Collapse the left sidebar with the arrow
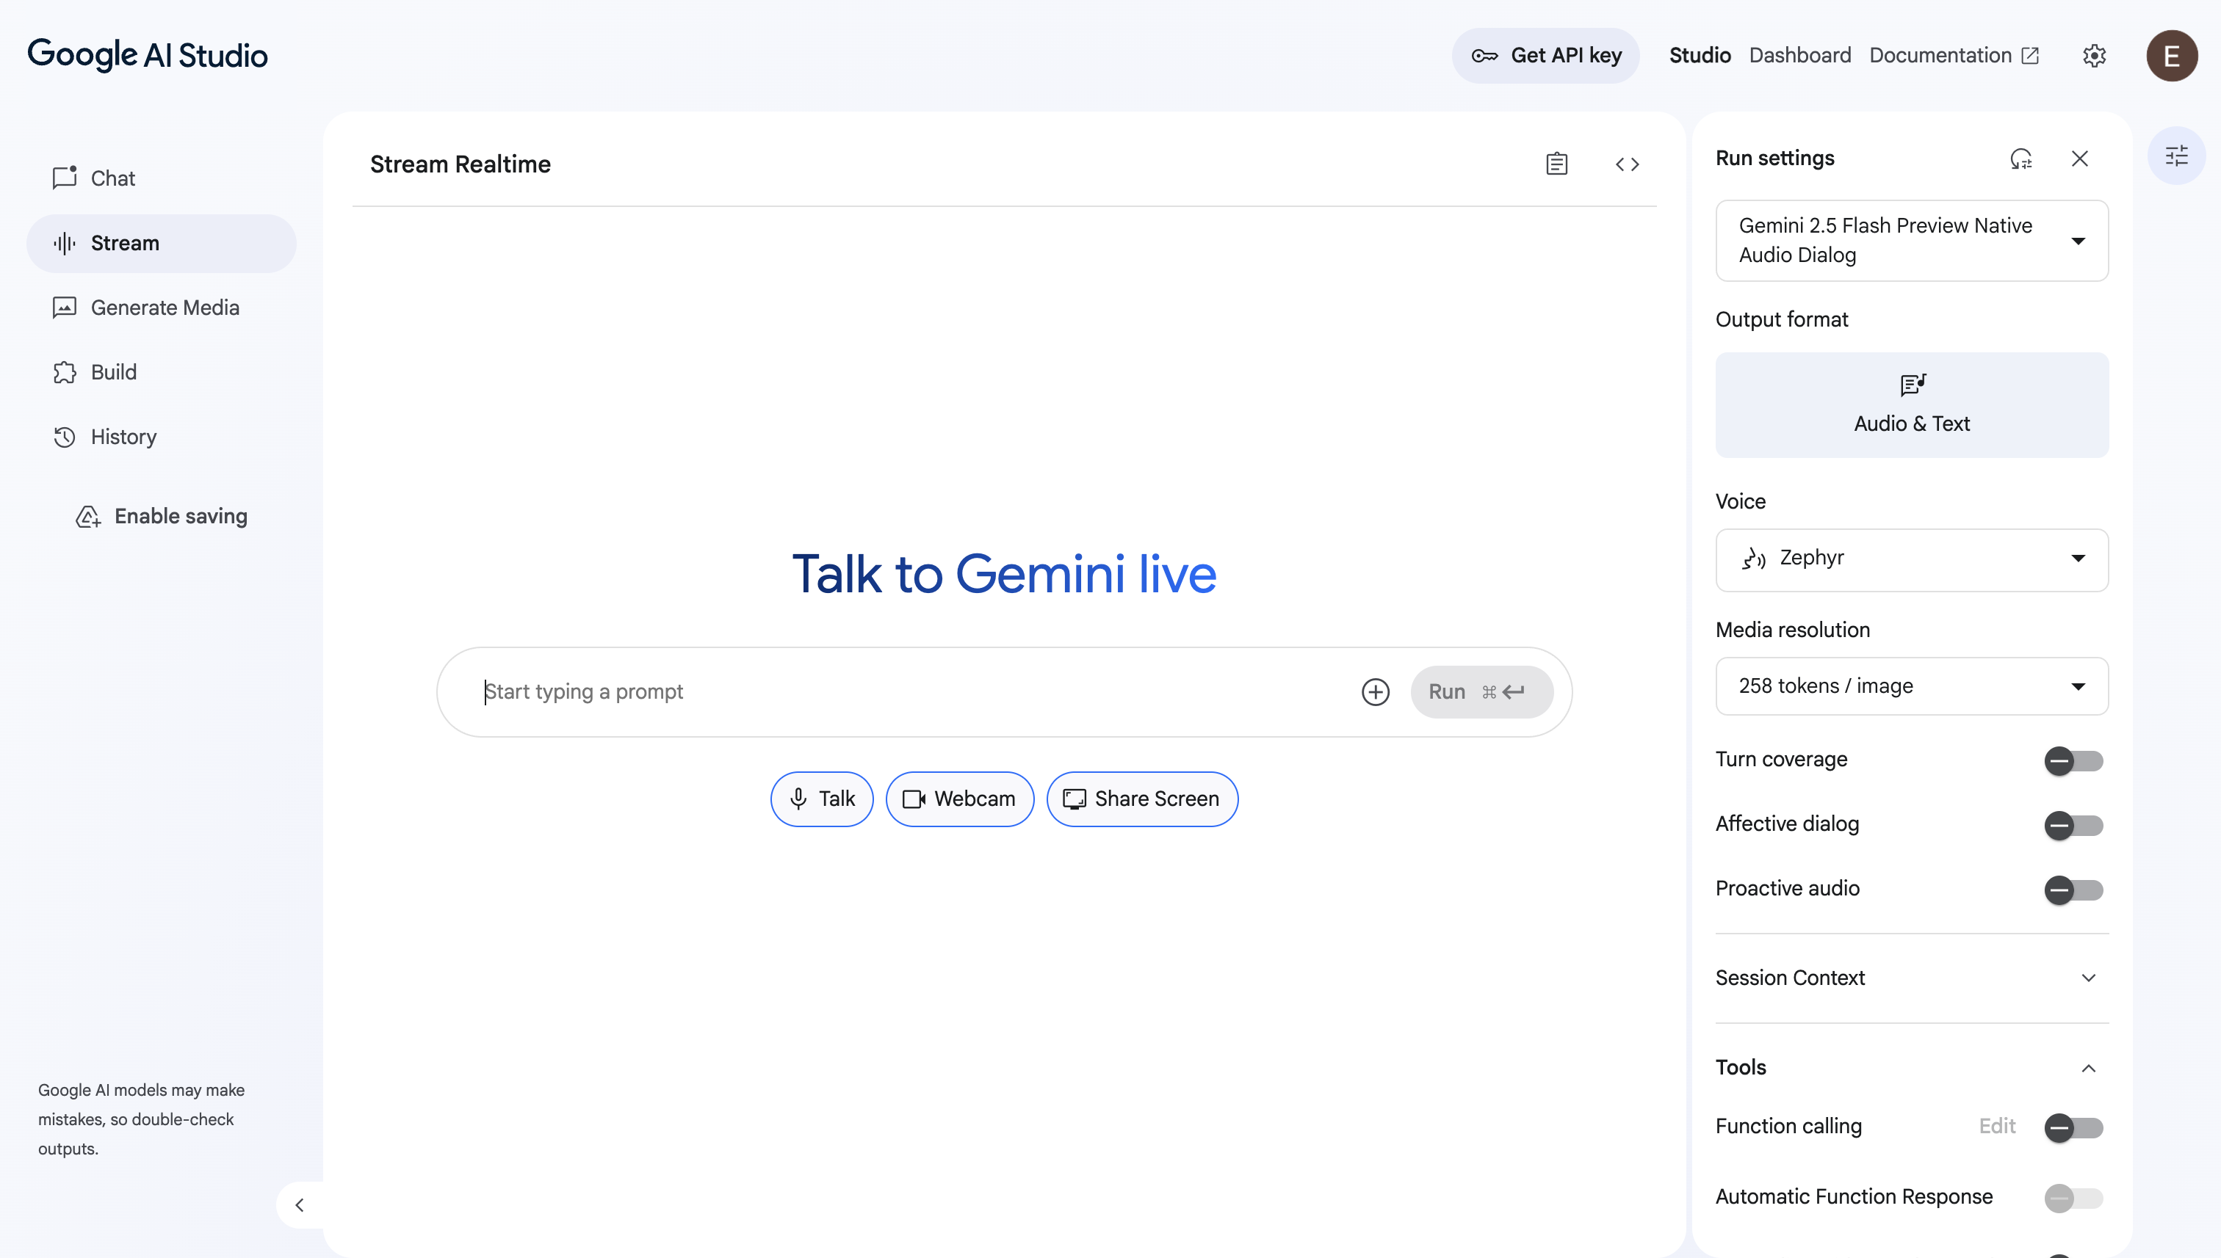 coord(299,1205)
